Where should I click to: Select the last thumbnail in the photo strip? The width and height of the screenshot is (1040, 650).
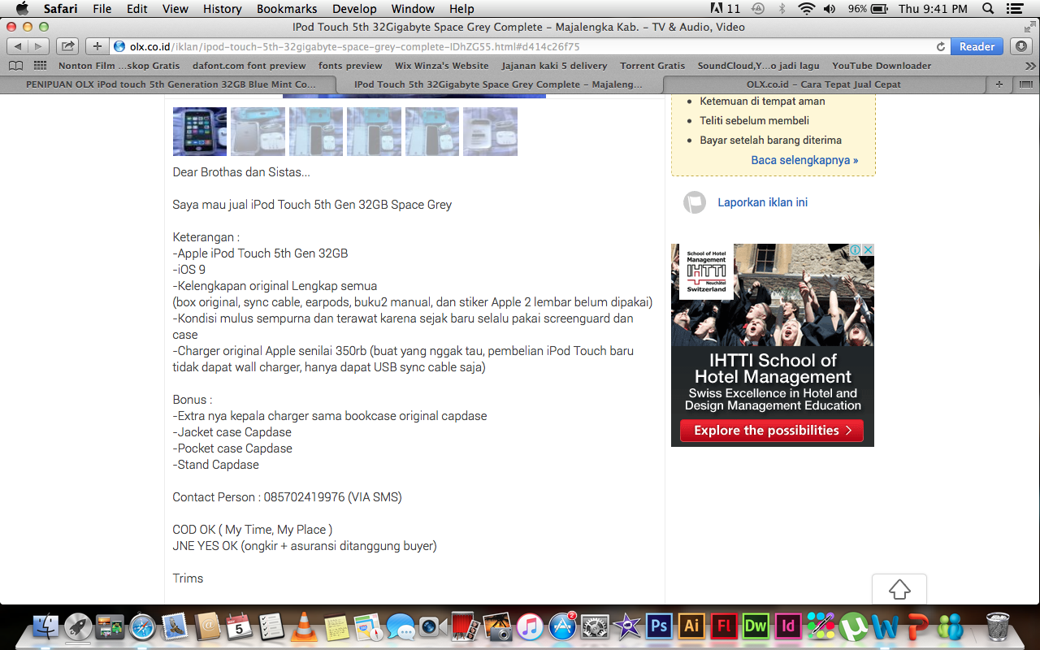(490, 132)
